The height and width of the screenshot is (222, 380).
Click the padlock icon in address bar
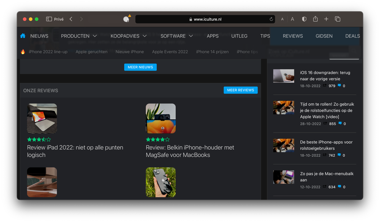point(191,19)
